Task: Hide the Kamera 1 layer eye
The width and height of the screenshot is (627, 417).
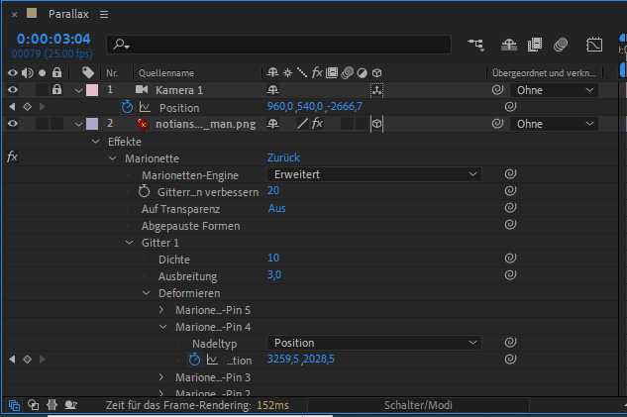Action: (13, 90)
